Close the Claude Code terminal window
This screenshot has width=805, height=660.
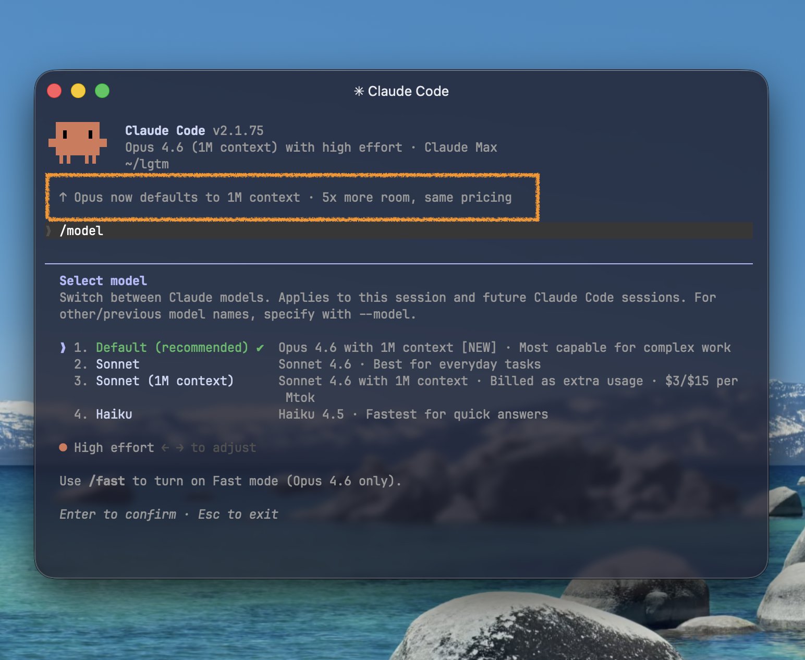point(54,91)
